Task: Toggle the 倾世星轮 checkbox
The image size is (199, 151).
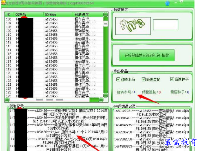Action: point(143,79)
